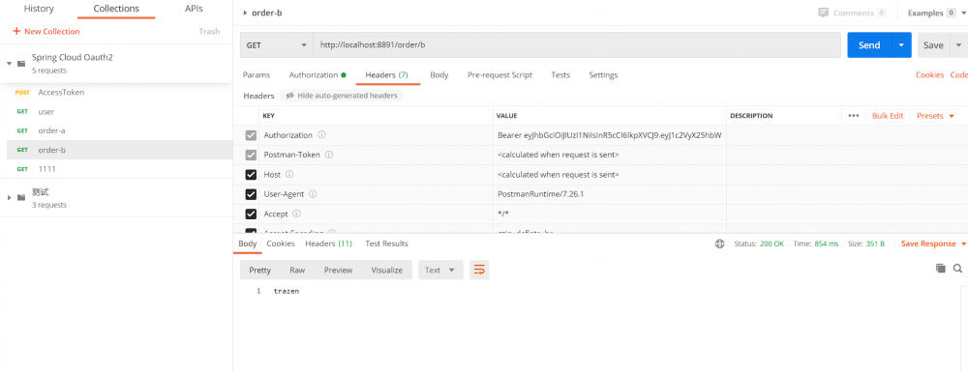This screenshot has height=371, width=968.
Task: Click the Authorization header checkbox
Action: pos(251,135)
